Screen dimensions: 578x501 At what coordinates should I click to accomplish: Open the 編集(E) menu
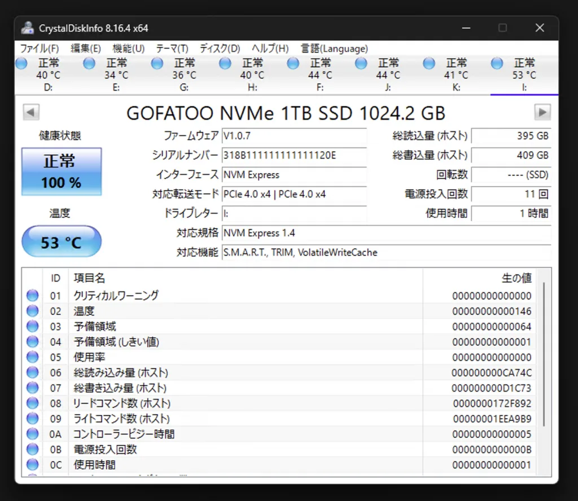[x=86, y=49]
